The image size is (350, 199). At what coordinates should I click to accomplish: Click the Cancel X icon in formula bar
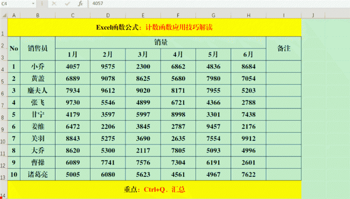[x=54, y=4]
